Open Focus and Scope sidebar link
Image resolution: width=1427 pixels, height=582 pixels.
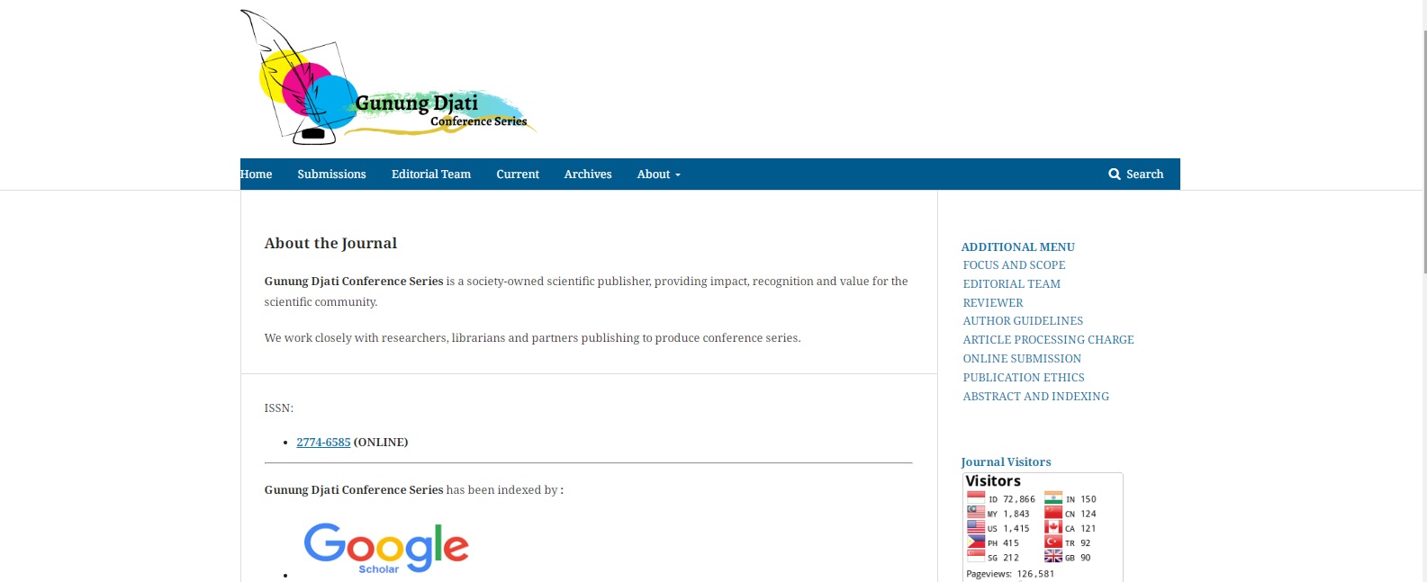click(x=1014, y=265)
